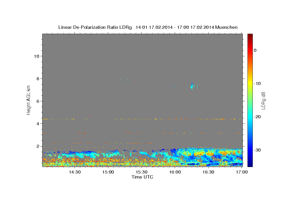The width and height of the screenshot is (300, 200).
Task: Click the 'LDRg dB' colorbar label
Action: (x=263, y=100)
